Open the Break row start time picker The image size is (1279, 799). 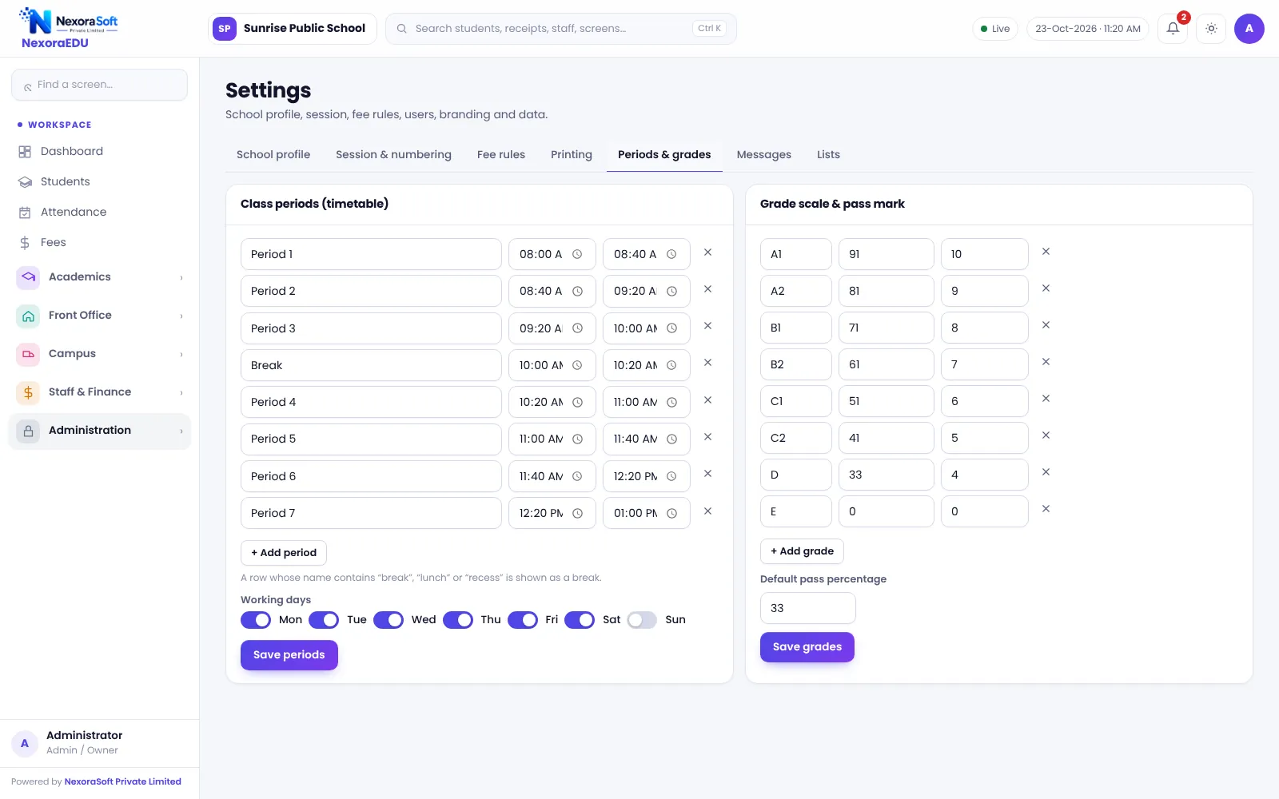(577, 365)
